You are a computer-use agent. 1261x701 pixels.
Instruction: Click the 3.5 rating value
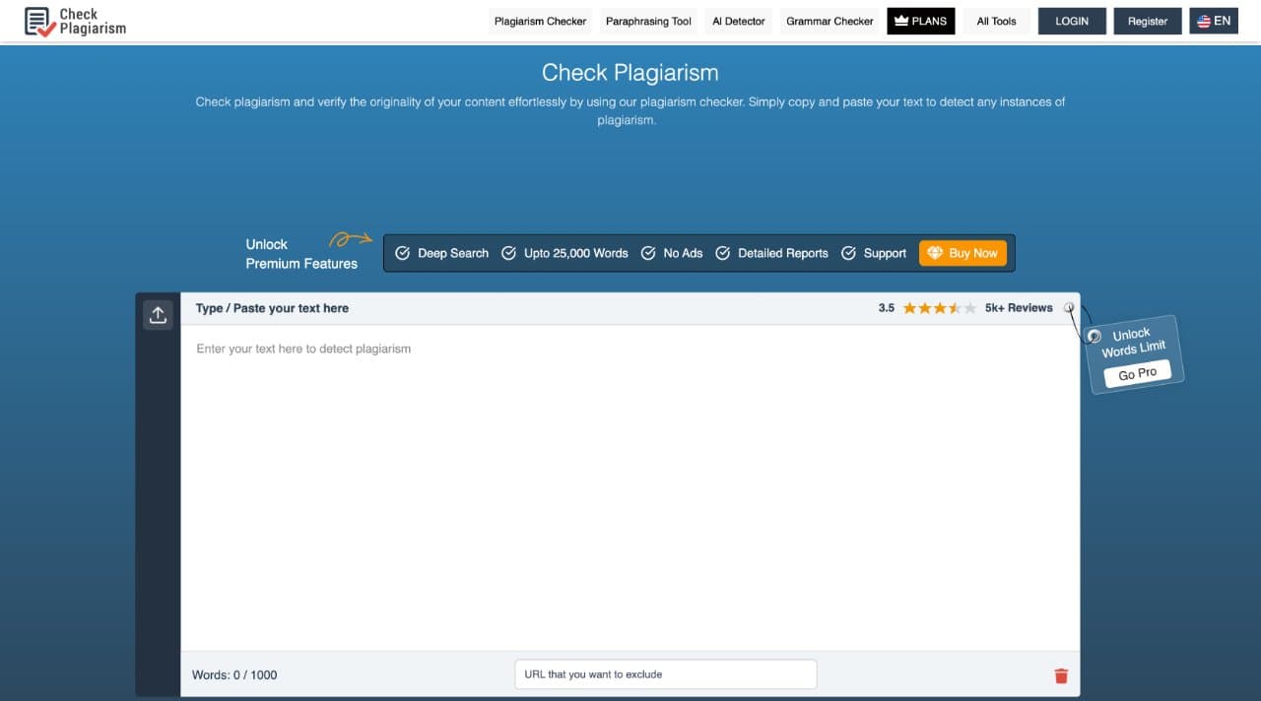click(887, 308)
